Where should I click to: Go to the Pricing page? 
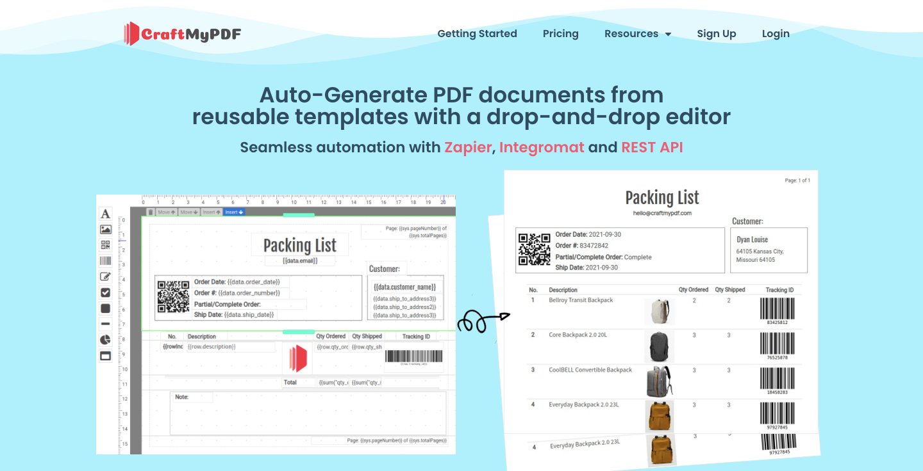561,34
